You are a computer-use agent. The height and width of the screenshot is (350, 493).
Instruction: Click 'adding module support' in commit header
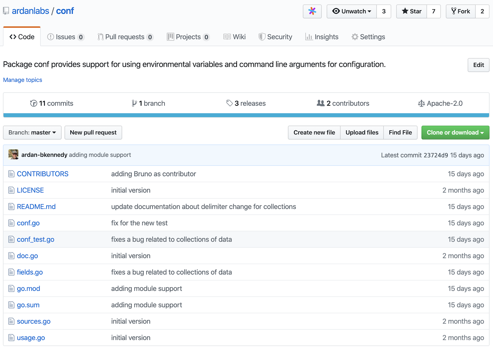coord(100,155)
